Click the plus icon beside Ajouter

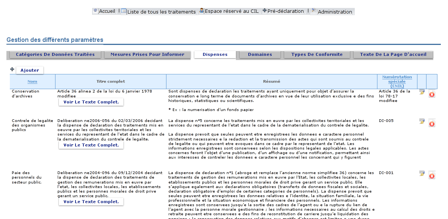pos(12,70)
